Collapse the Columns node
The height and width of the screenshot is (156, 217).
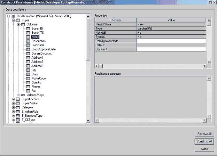coord(18,24)
